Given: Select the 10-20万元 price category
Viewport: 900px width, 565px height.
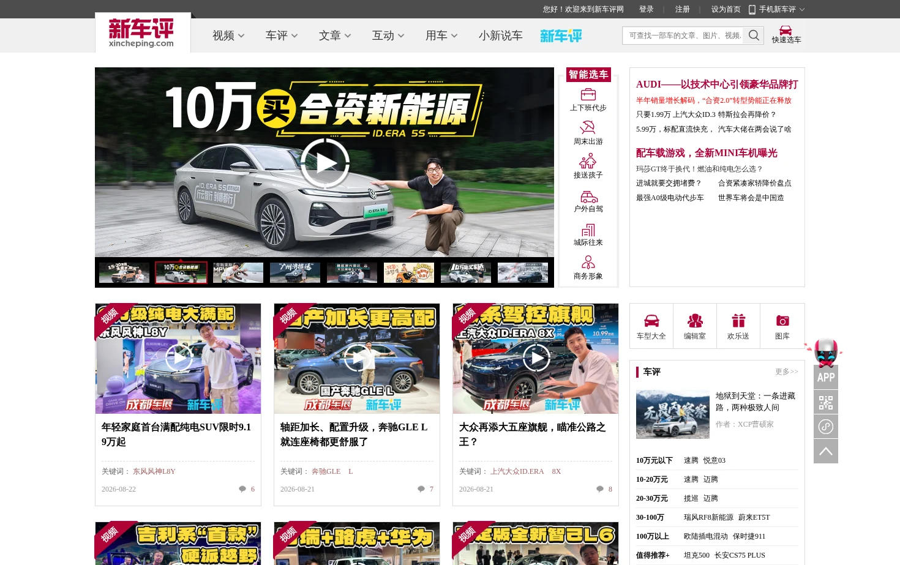Looking at the screenshot, I should tap(652, 479).
